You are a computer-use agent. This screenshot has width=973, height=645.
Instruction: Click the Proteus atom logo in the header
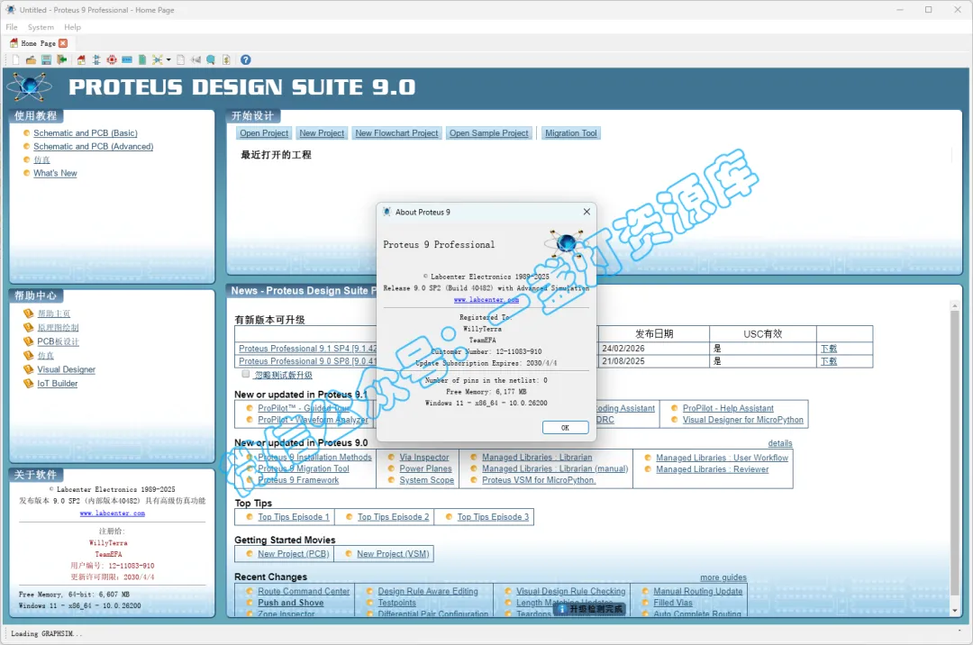pyautogui.click(x=29, y=86)
